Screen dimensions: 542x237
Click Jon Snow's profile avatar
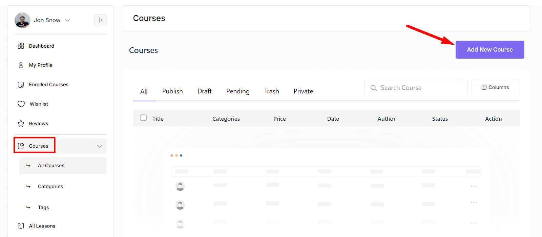tap(23, 20)
